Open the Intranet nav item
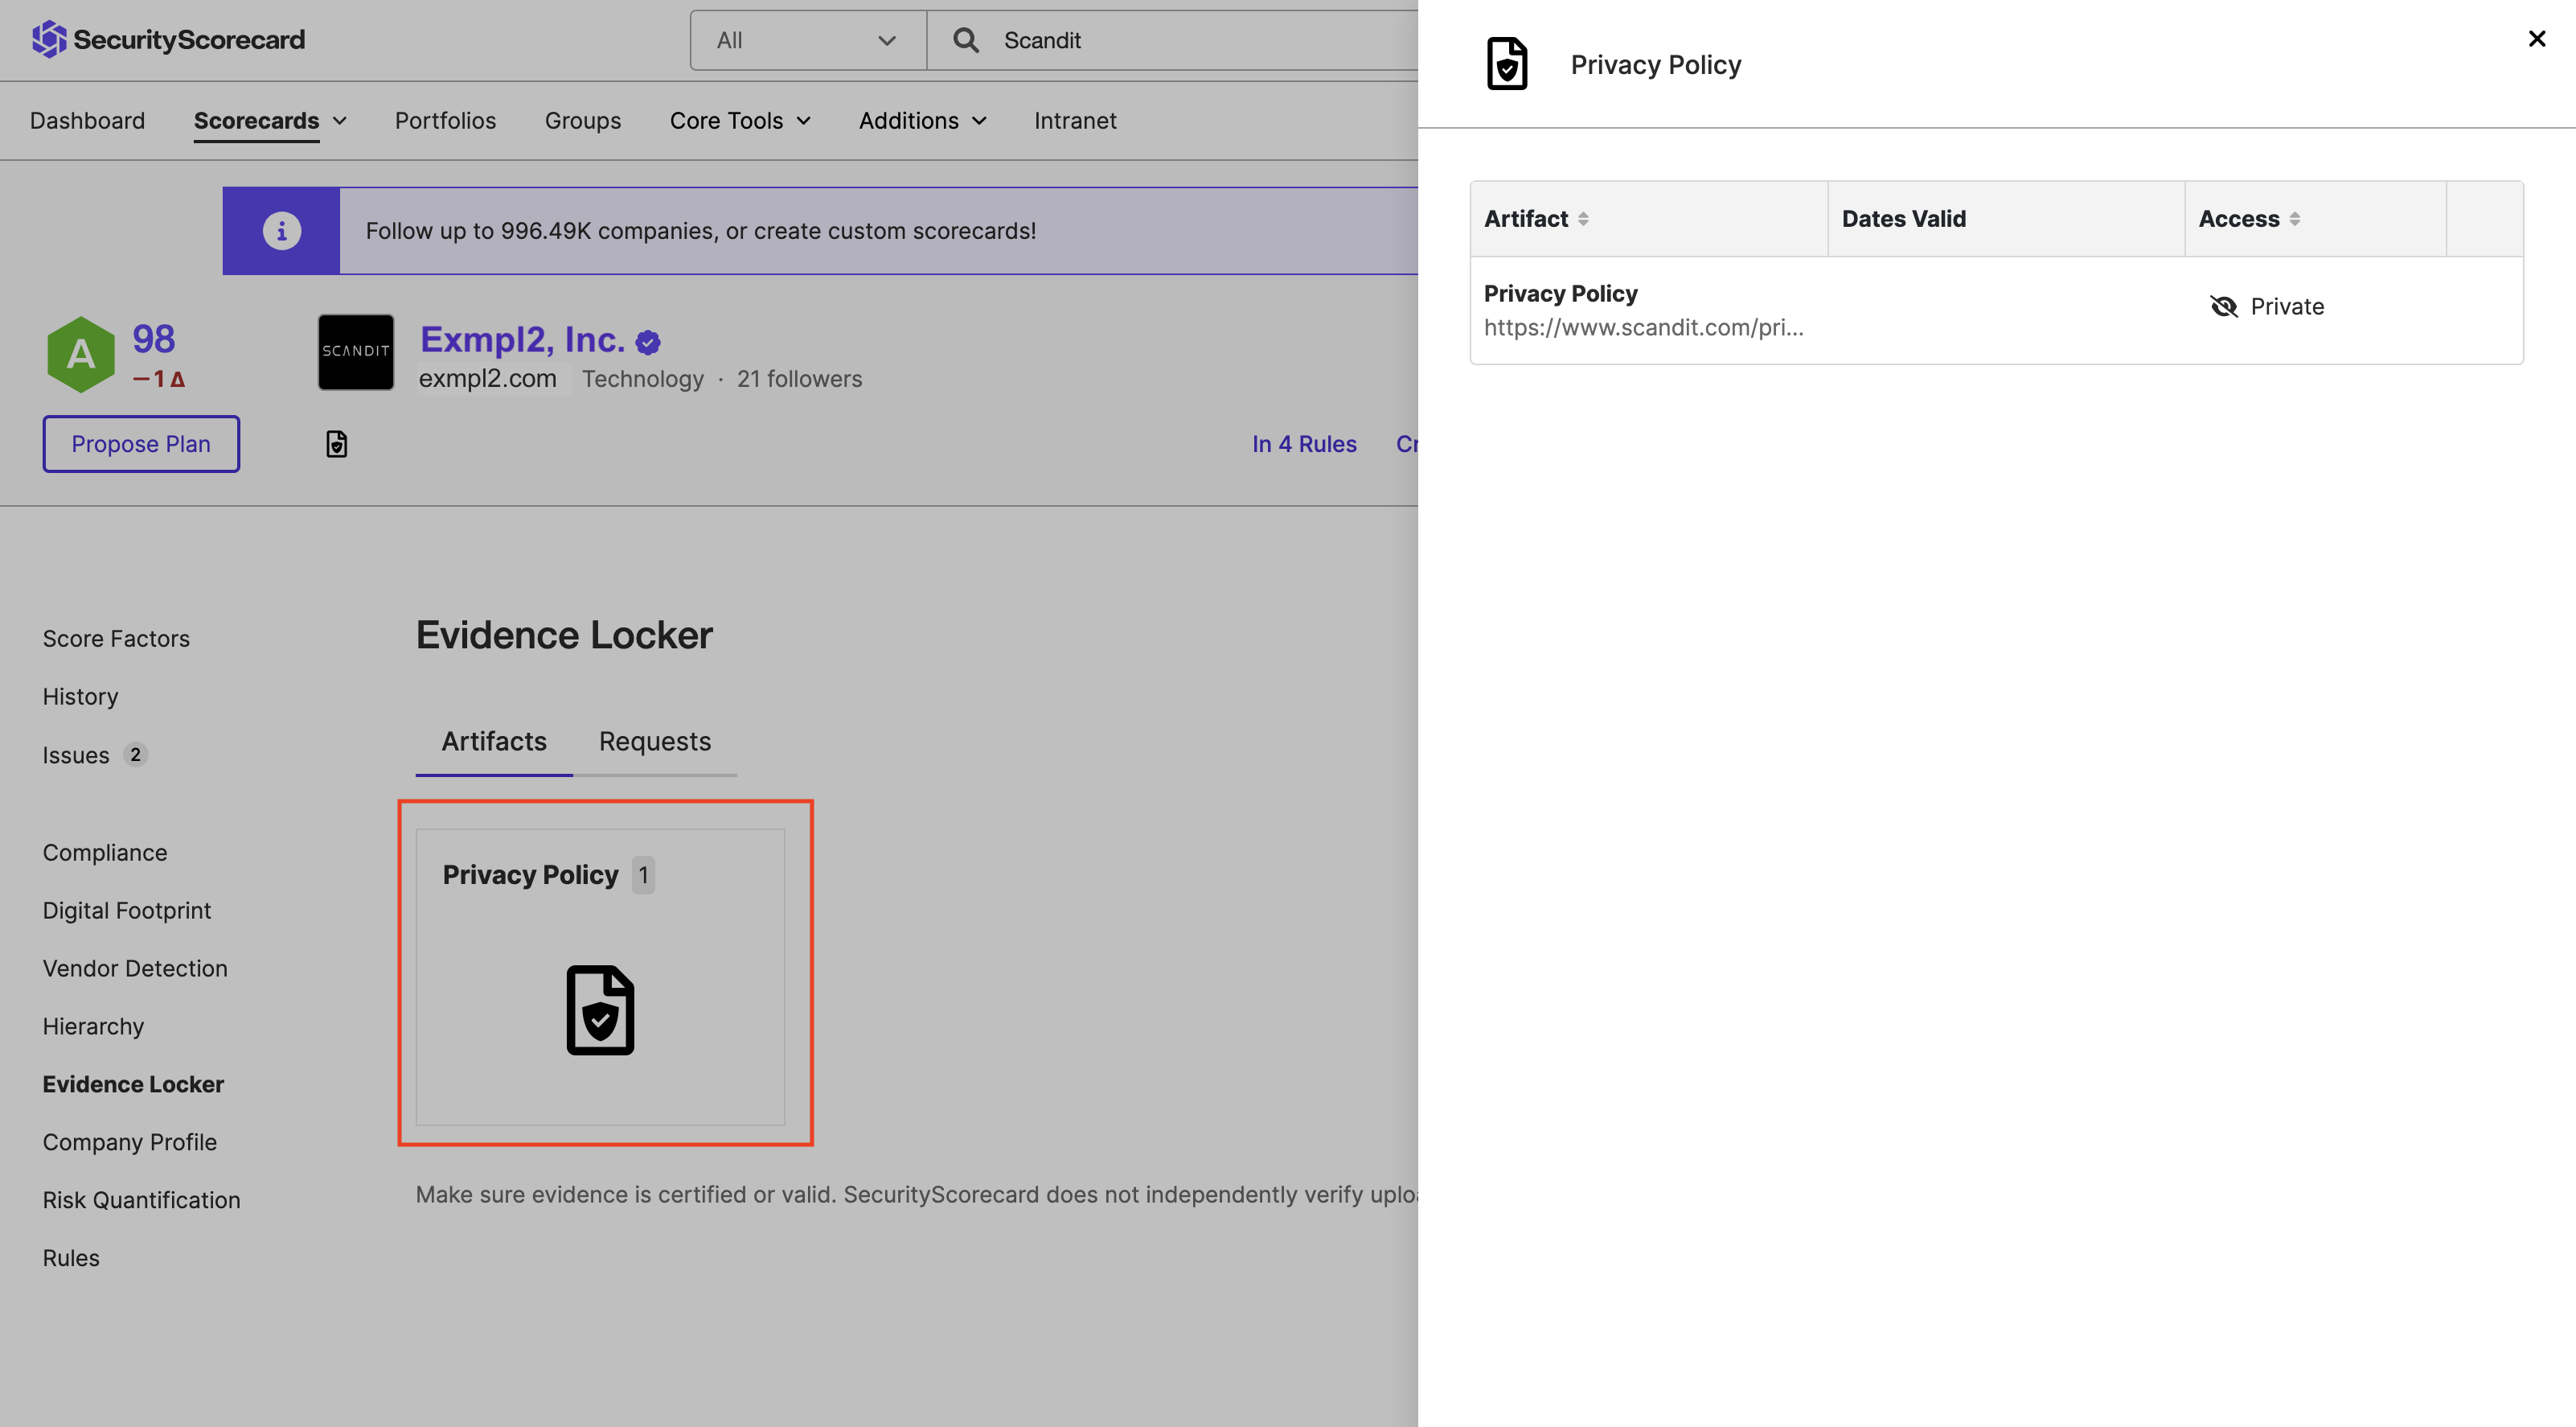 click(x=1075, y=120)
